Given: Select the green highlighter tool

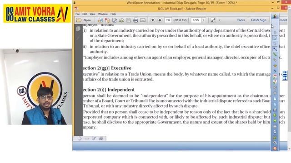Looking at the screenshot, I should click(275, 54).
